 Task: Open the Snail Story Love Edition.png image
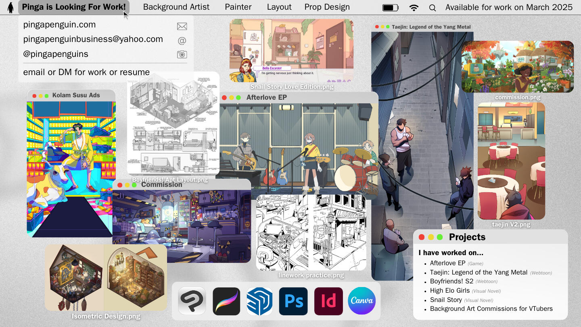click(x=291, y=50)
